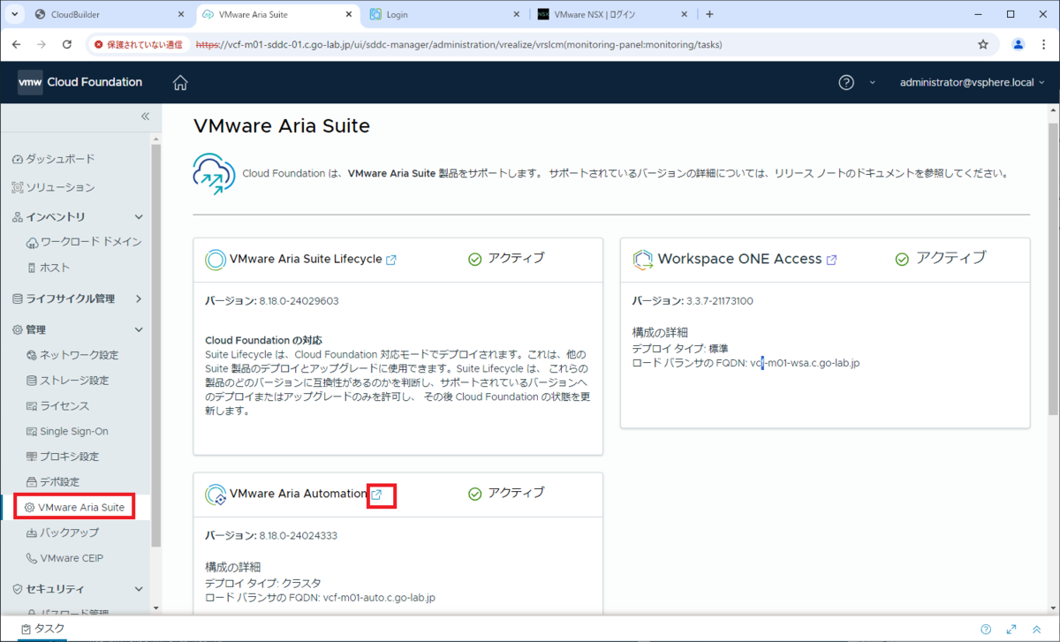Open ワークロード ドメイン
Image resolution: width=1060 pixels, height=642 pixels.
coord(84,242)
